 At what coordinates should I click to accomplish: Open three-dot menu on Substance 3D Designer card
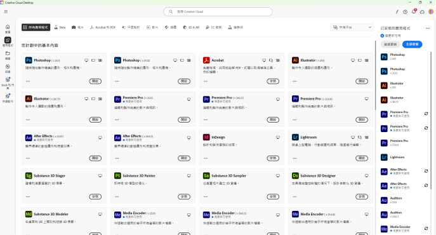tap(294, 197)
